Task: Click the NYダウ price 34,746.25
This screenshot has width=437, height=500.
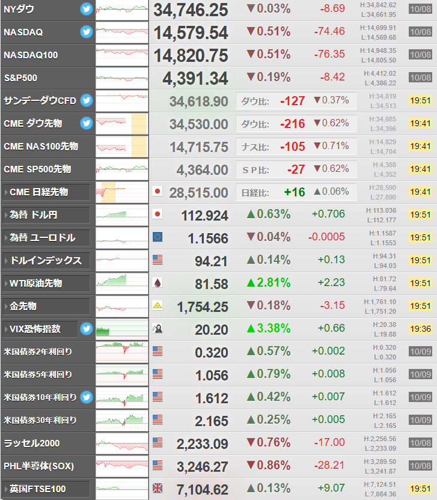Action: point(191,10)
